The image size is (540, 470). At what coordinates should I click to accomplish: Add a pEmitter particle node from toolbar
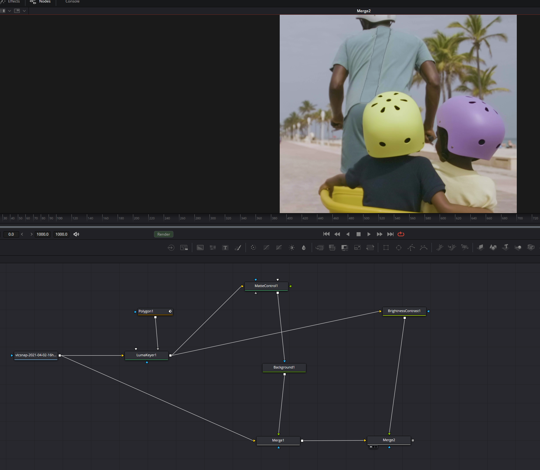click(440, 248)
